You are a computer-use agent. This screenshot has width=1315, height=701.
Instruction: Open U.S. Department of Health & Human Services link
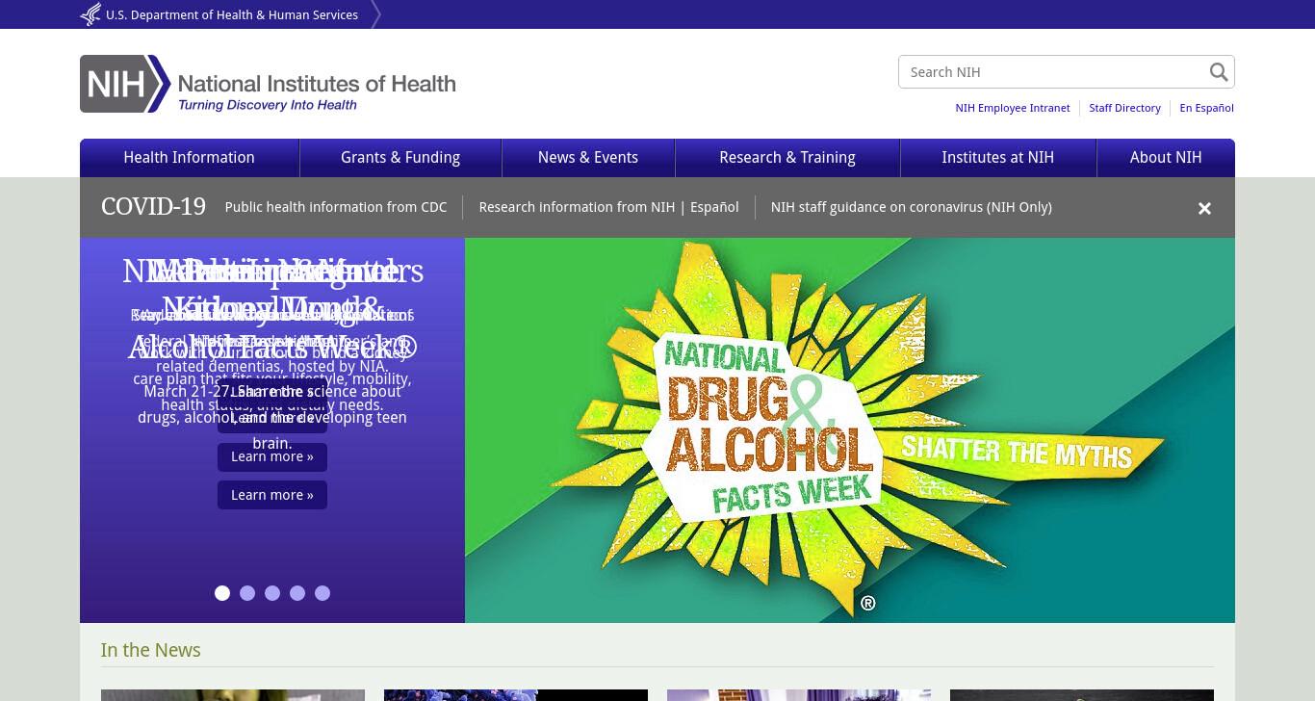click(x=232, y=14)
